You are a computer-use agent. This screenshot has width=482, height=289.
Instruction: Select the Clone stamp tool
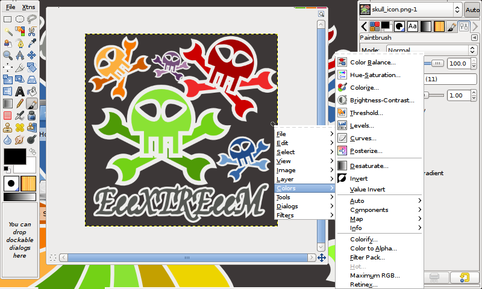[x=7, y=128]
